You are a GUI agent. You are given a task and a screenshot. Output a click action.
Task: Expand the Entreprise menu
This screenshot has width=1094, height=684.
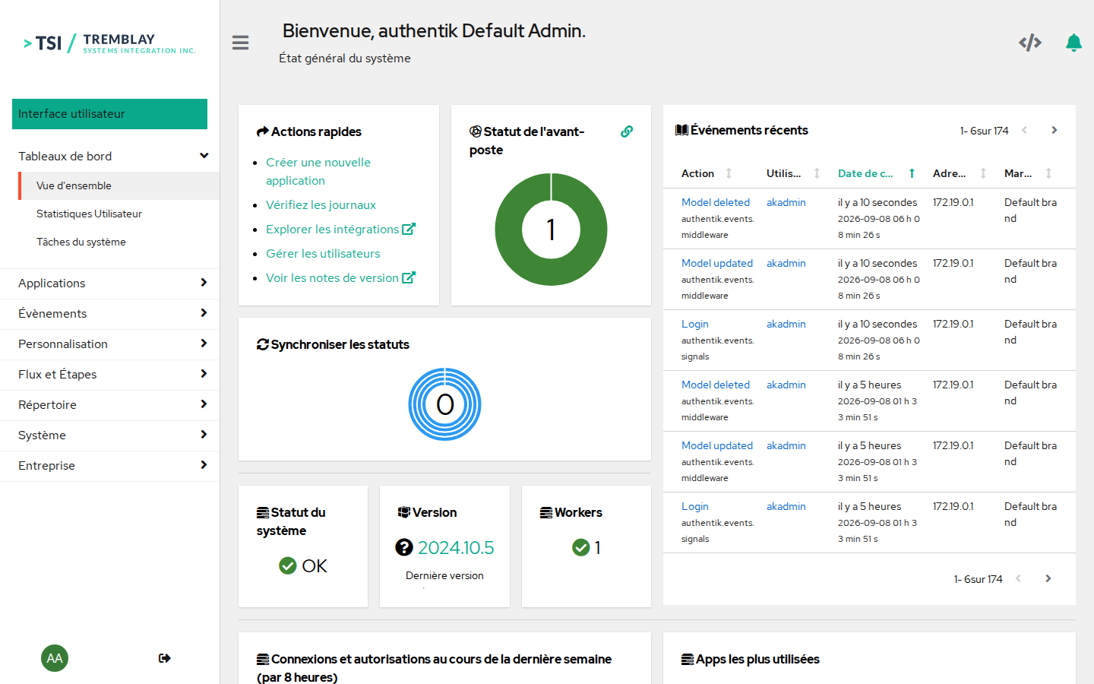(110, 465)
